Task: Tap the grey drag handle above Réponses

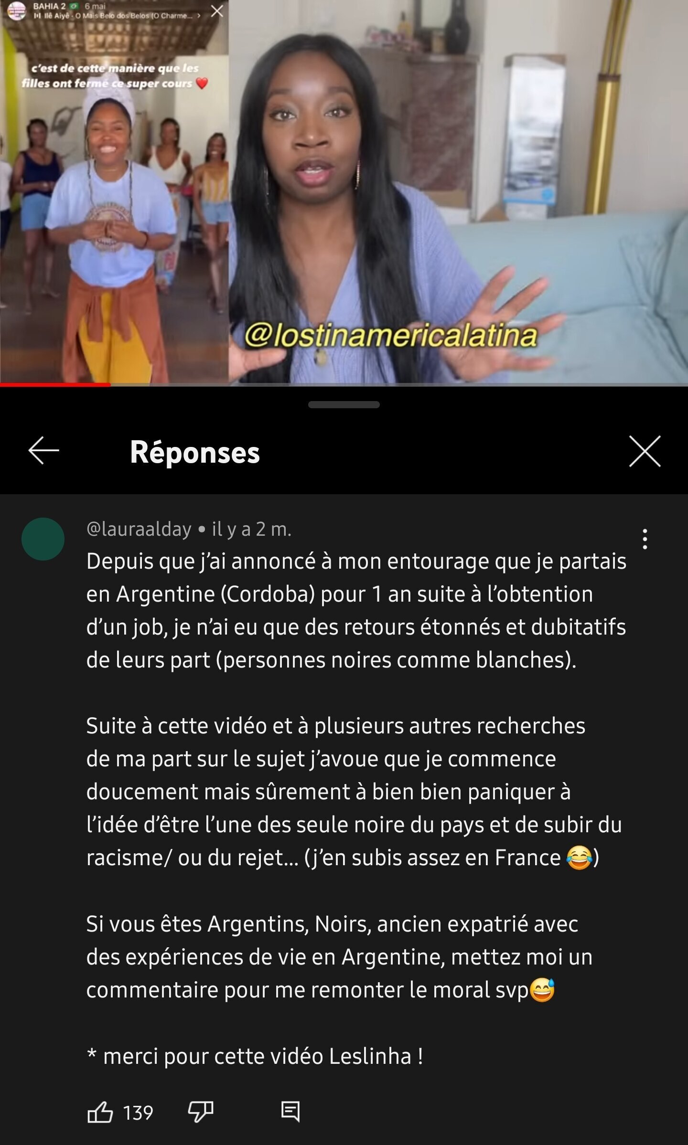Action: 344,404
